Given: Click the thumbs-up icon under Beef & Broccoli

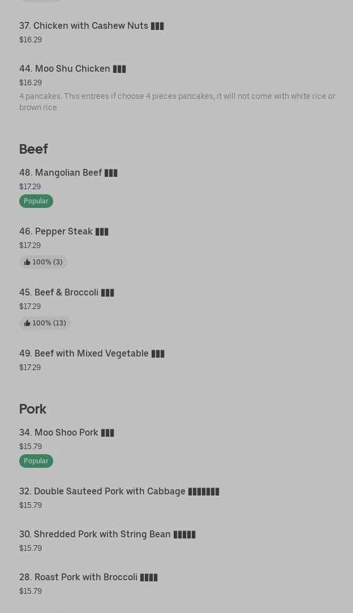Looking at the screenshot, I should 27,323.
